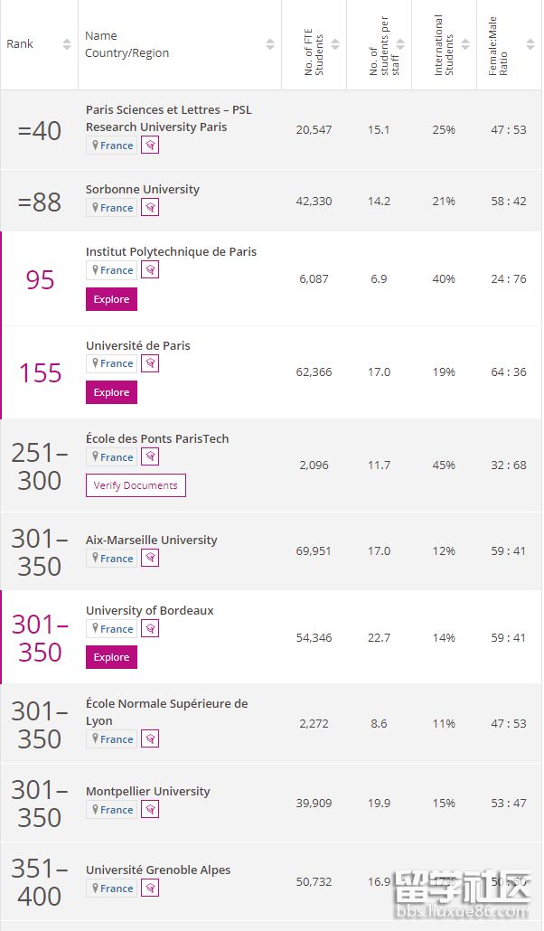Viewport: 544px width, 931px height.
Task: Explore Institut Polytechnique de Paris
Action: 111,299
